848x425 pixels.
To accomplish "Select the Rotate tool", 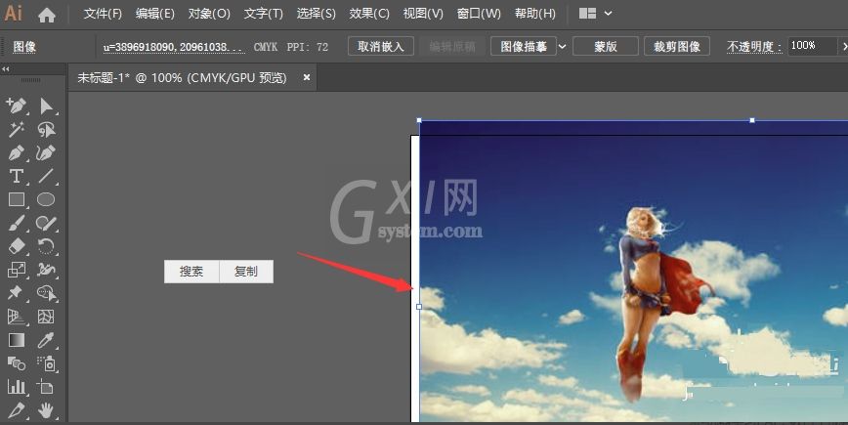I will (x=47, y=246).
